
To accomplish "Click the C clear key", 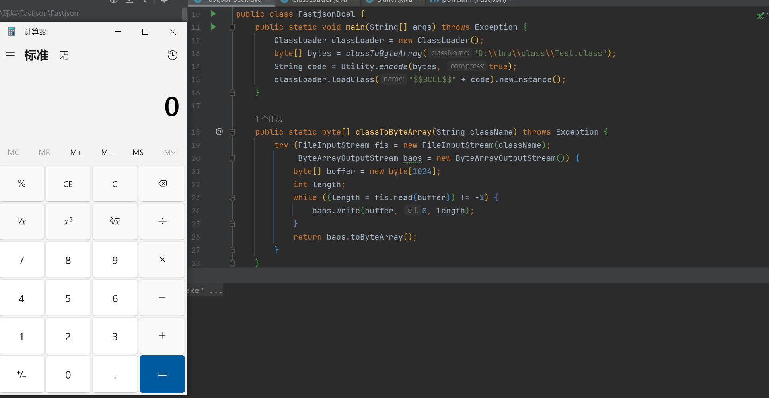I will point(115,184).
